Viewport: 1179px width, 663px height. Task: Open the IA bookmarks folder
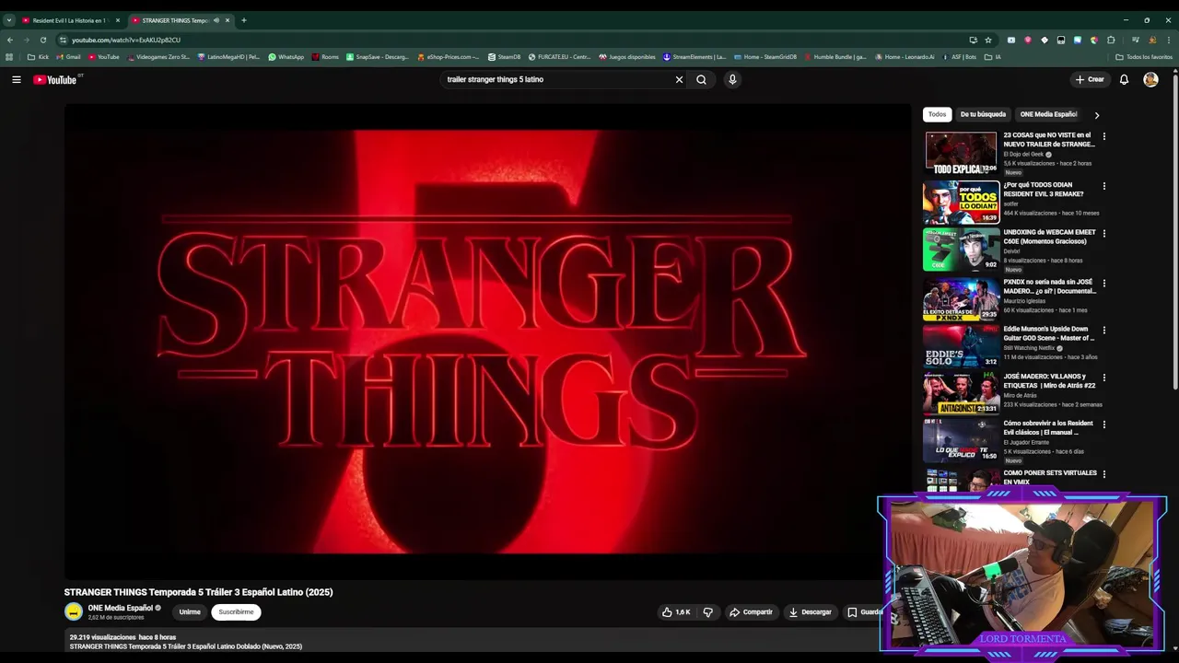993,57
